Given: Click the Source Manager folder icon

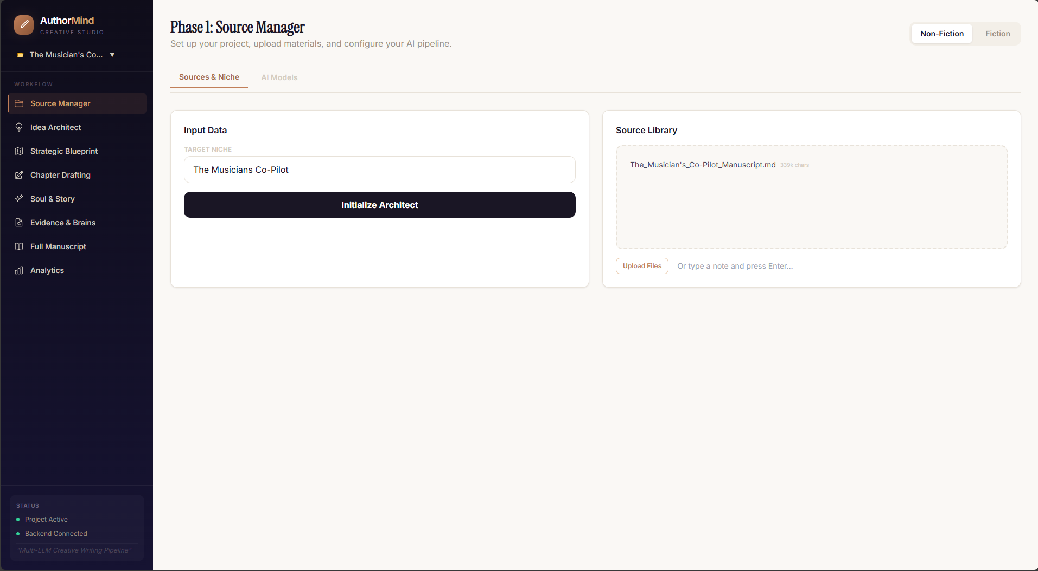Looking at the screenshot, I should [x=19, y=103].
